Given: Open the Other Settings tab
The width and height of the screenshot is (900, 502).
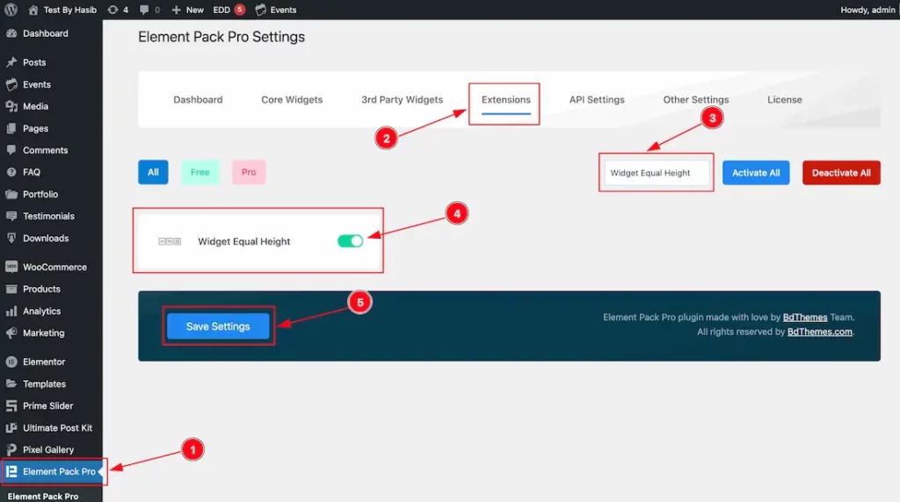Looking at the screenshot, I should click(x=696, y=100).
